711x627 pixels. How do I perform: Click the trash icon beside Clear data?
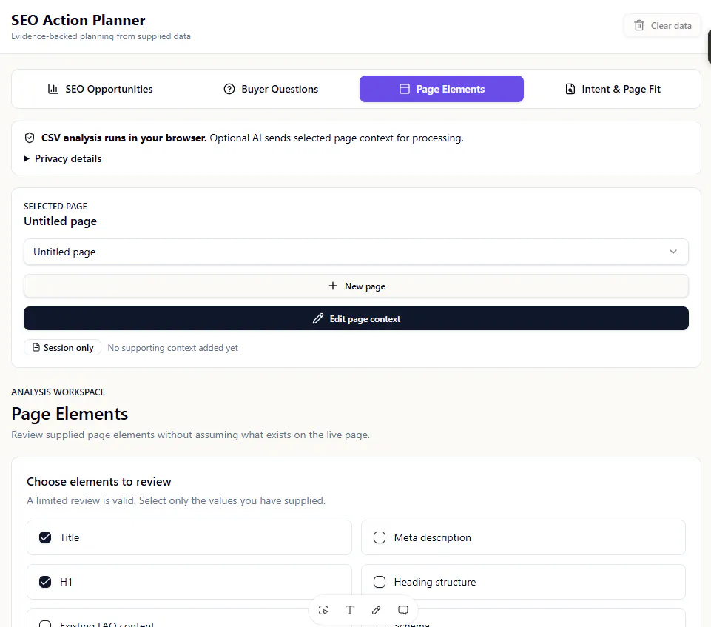639,25
